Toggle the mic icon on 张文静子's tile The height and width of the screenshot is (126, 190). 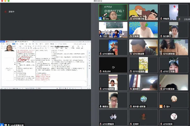[161, 36]
